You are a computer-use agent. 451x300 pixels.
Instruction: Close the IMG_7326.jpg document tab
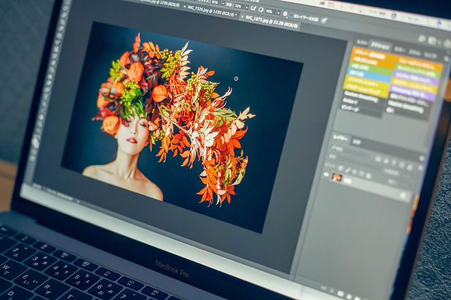click(185, 6)
